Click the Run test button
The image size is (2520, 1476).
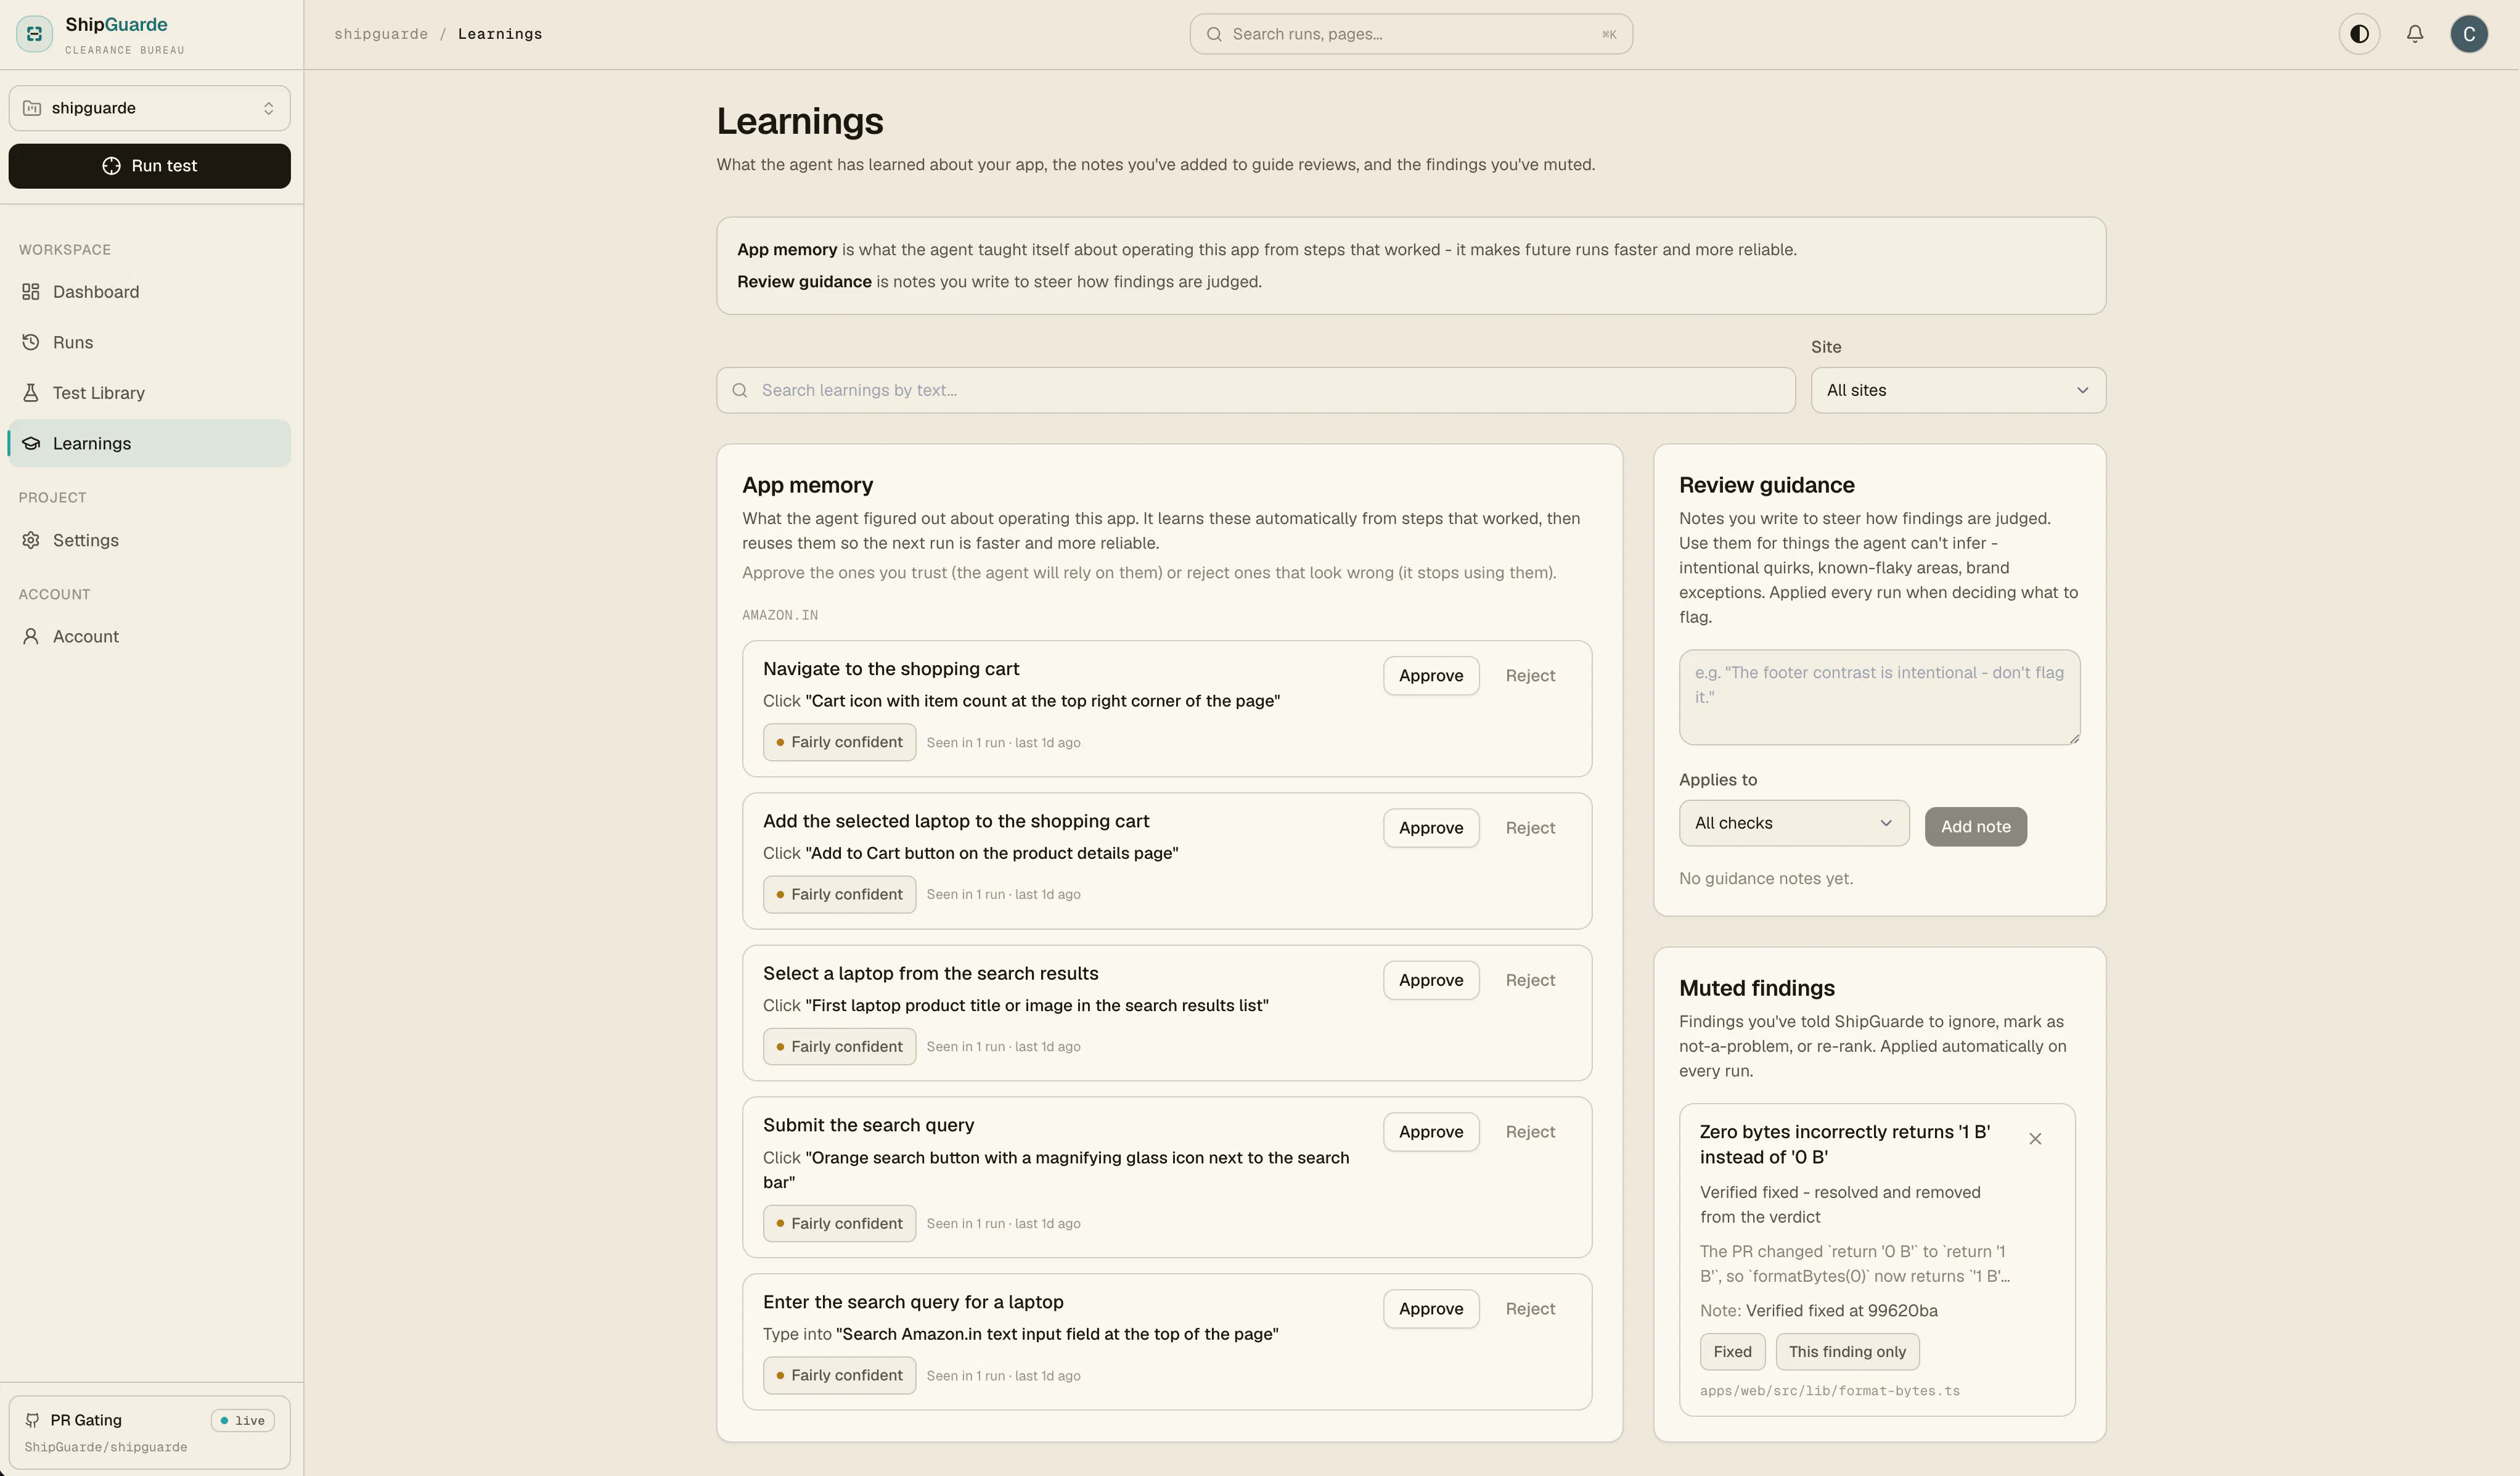[x=150, y=166]
